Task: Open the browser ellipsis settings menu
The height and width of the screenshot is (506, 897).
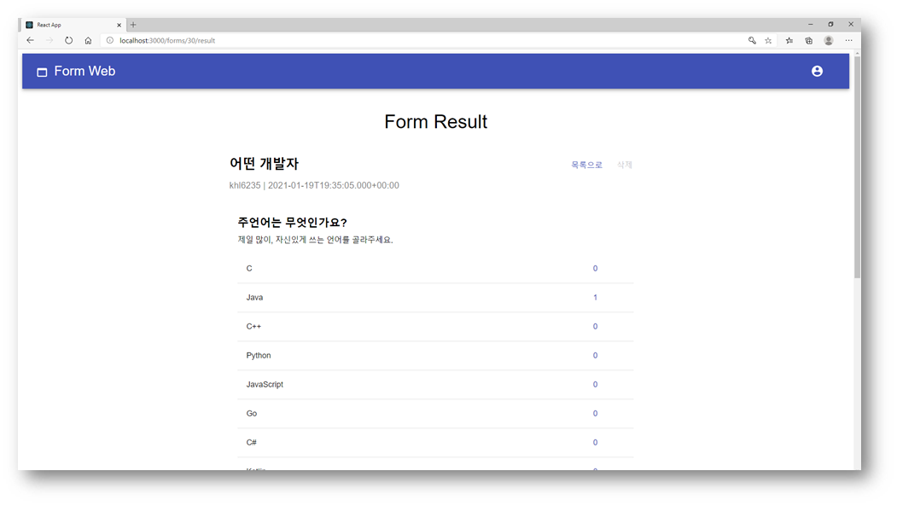Action: [848, 40]
